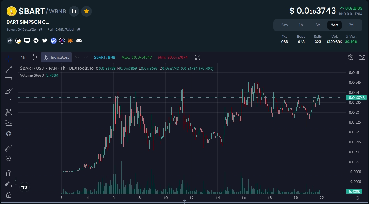The width and height of the screenshot is (369, 204).
Task: Select the text annotation tool
Action: coord(9,102)
